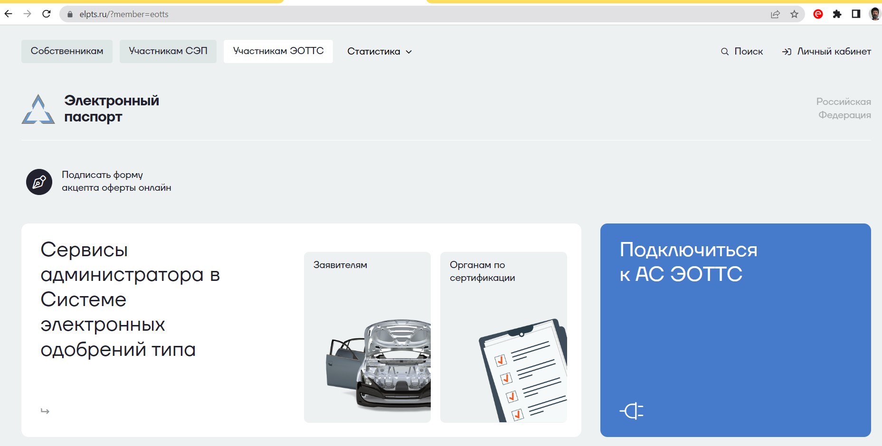Open the Органам по сертификации card
Image resolution: width=882 pixels, height=446 pixels.
503,337
